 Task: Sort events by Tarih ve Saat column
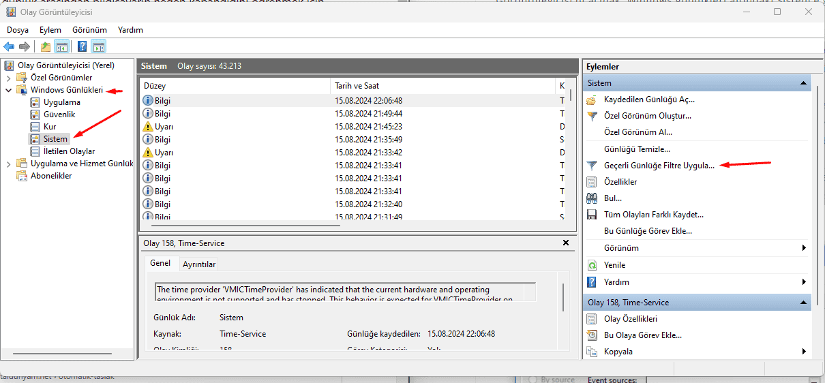pos(443,86)
